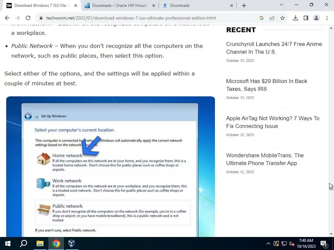Bookmark this page with the star
Image resolution: width=334 pixels, height=250 pixels.
click(282, 18)
